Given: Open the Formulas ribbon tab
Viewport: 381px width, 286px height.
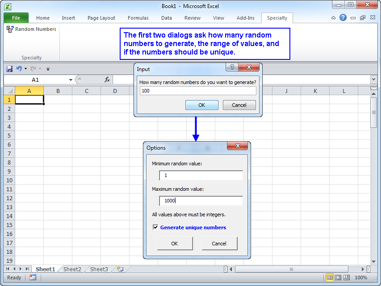Looking at the screenshot, I should click(x=138, y=18).
